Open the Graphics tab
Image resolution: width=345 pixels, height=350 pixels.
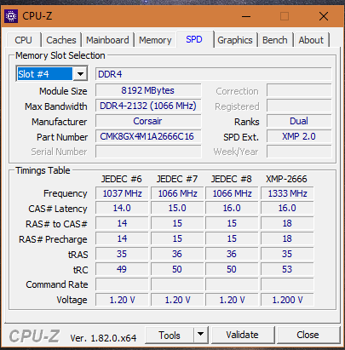pyautogui.click(x=235, y=40)
